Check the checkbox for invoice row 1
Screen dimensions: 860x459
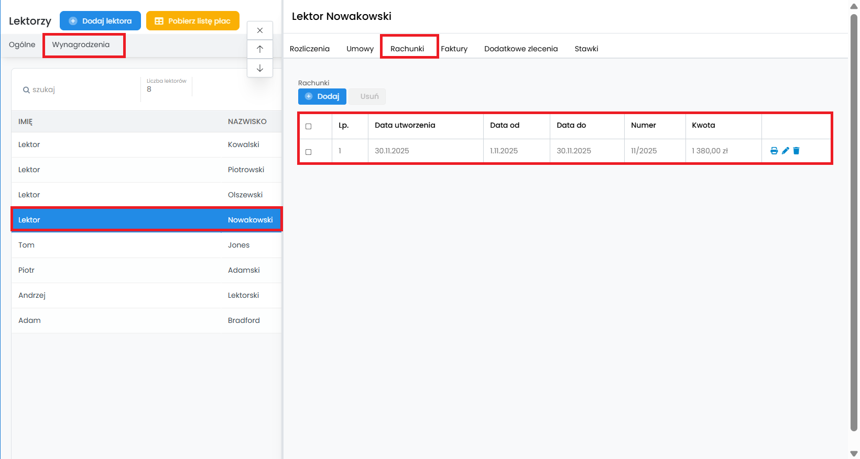(308, 152)
